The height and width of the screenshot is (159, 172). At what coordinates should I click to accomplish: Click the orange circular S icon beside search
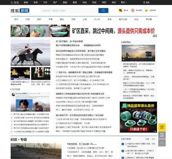pos(133,10)
